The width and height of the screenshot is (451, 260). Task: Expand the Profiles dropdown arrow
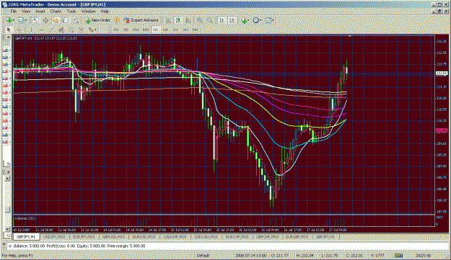point(26,20)
